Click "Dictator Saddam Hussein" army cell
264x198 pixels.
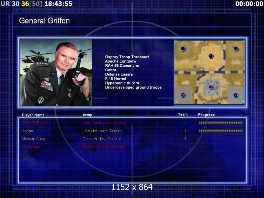(104, 147)
